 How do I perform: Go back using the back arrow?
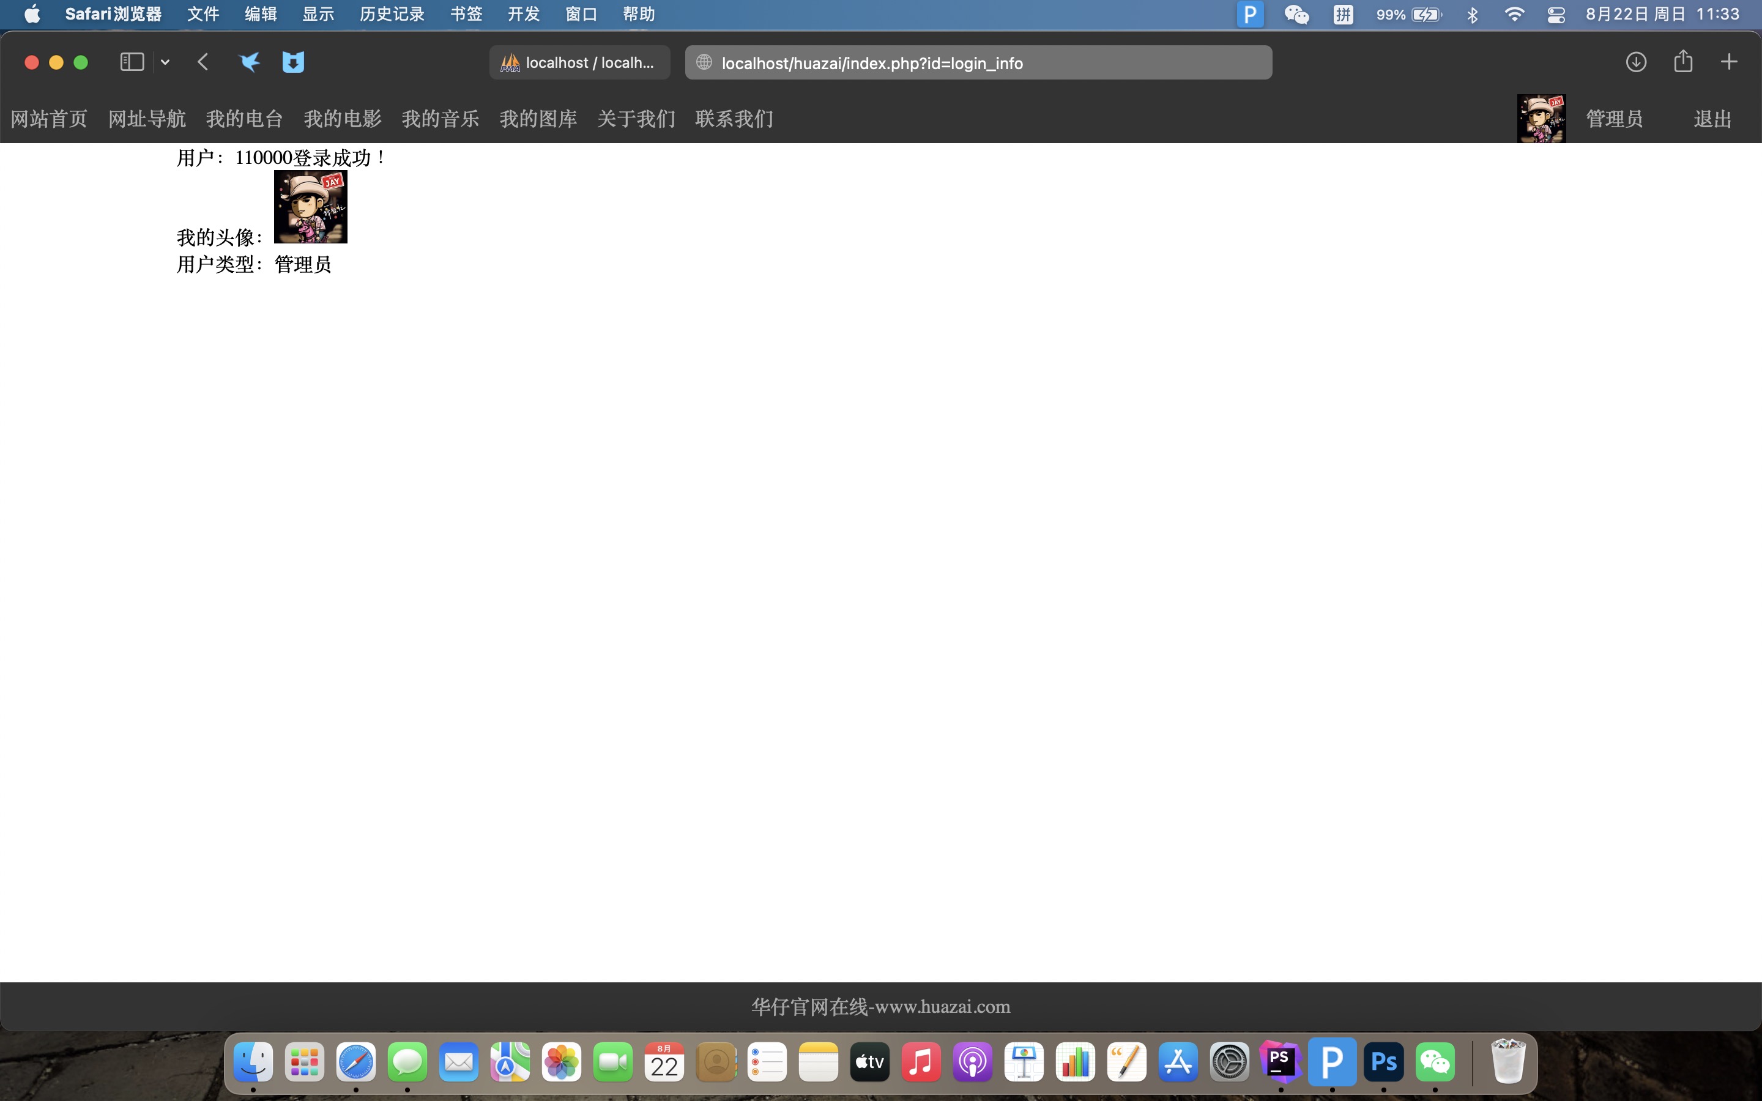tap(203, 62)
